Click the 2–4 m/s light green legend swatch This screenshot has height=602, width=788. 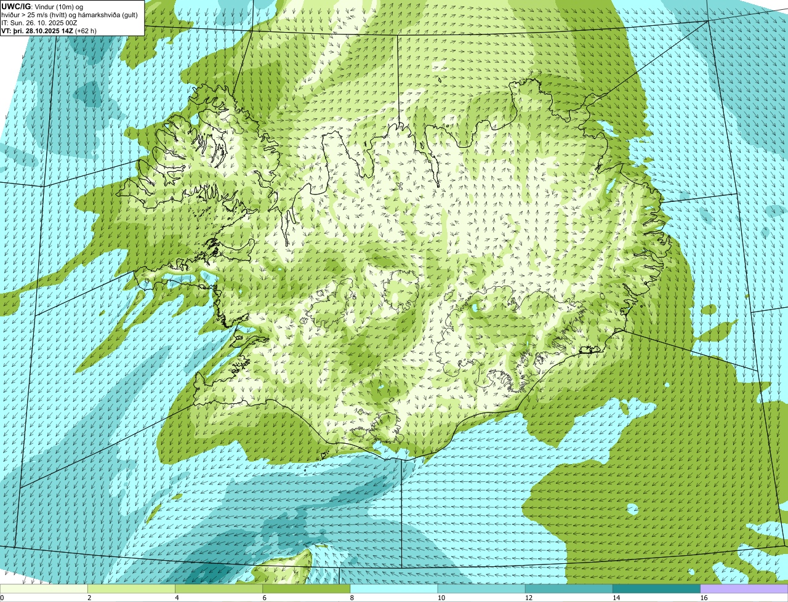pos(131,589)
